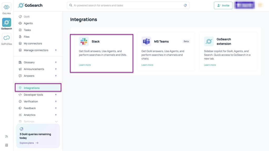Click the MS Teams logo icon
269x151 pixels.
[146, 41]
